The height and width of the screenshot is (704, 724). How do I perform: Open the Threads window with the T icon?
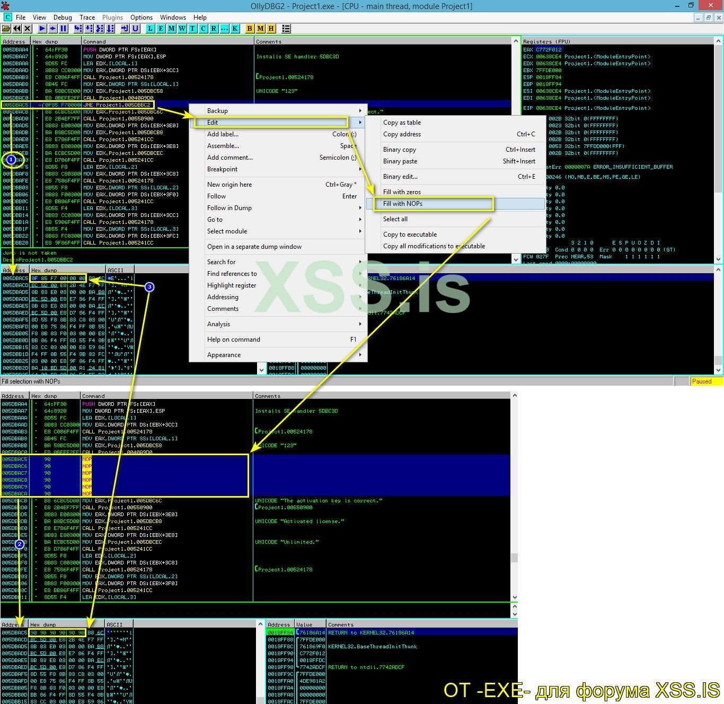pos(193,29)
